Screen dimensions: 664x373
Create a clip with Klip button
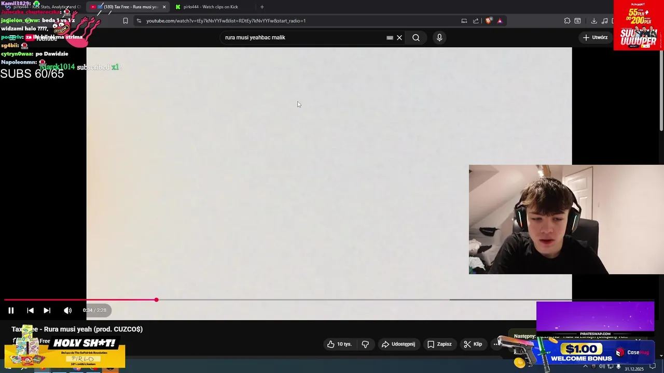pyautogui.click(x=473, y=344)
